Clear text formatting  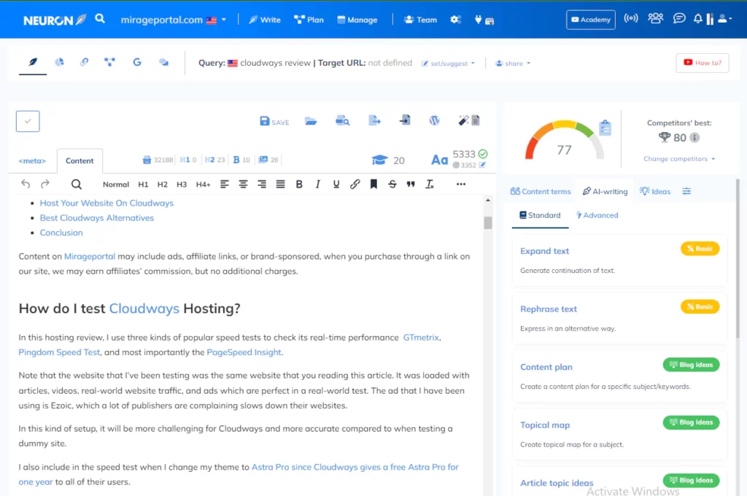click(430, 185)
